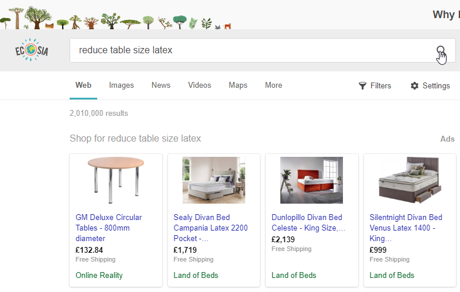Click the £2,139 price
This screenshot has height=292, width=460.
point(283,239)
